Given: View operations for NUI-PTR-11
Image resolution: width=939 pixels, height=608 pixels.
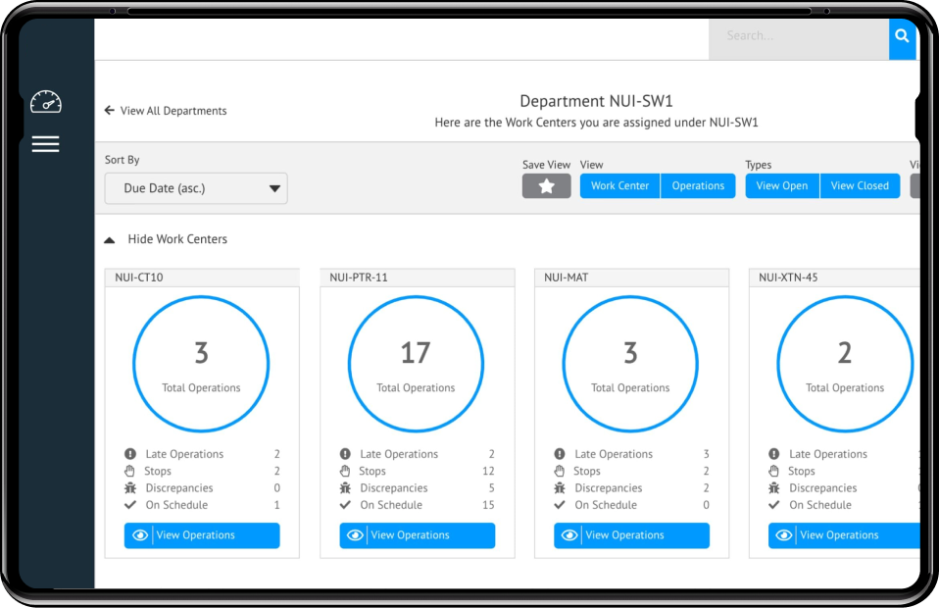Looking at the screenshot, I should pyautogui.click(x=417, y=535).
